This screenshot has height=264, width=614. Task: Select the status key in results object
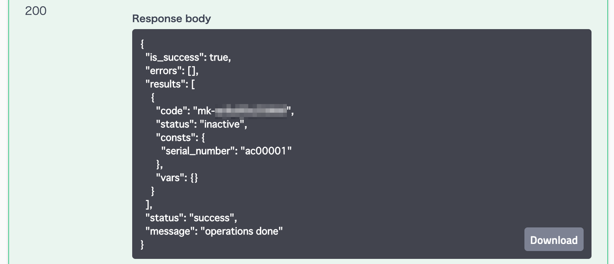(170, 124)
